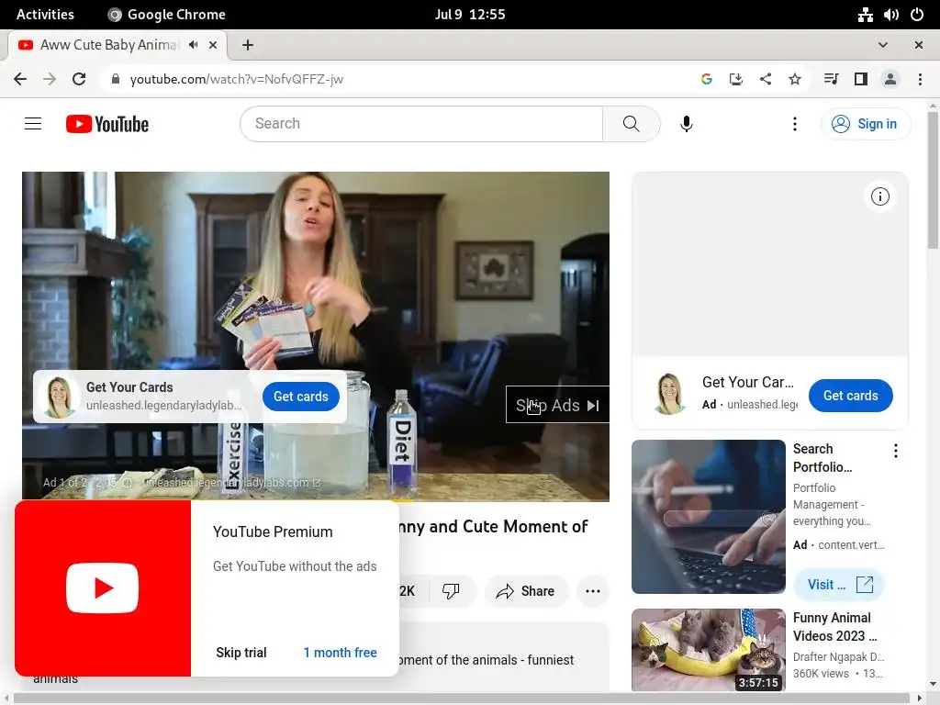Click ad info icon beside ad countdown
Screen dimensions: 940x705
click(x=127, y=483)
